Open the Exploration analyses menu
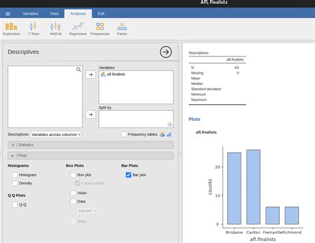The image size is (315, 243). pyautogui.click(x=11, y=29)
